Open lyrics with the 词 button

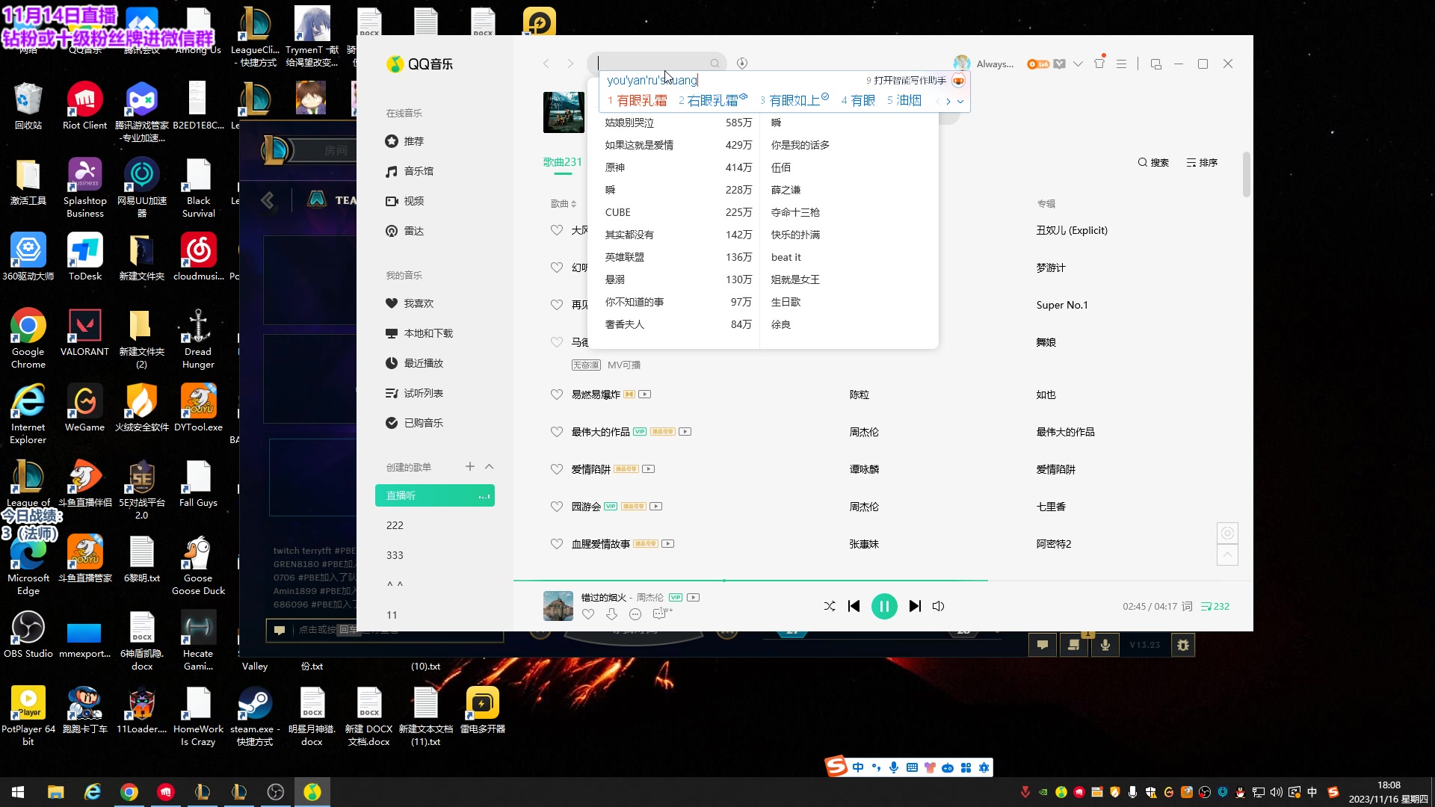click(x=1187, y=606)
